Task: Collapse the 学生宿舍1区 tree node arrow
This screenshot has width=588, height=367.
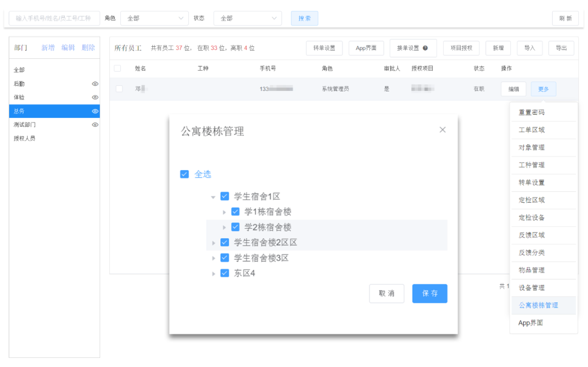Action: pos(213,196)
